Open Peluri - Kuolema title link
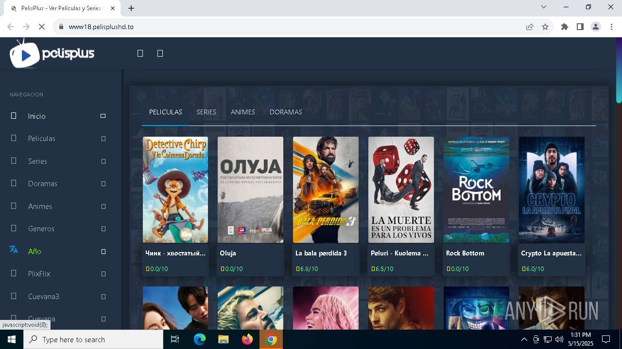The height and width of the screenshot is (349, 622). (x=399, y=253)
